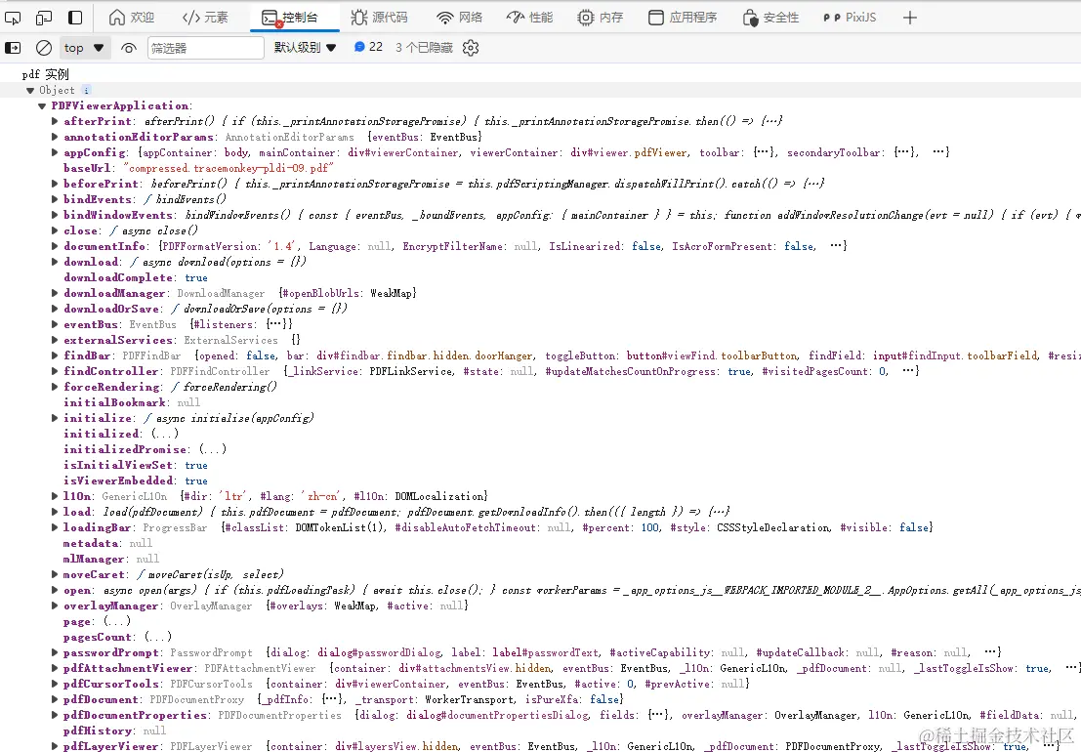The width and height of the screenshot is (1081, 752).
Task: Expand the findBar property
Action: click(55, 355)
